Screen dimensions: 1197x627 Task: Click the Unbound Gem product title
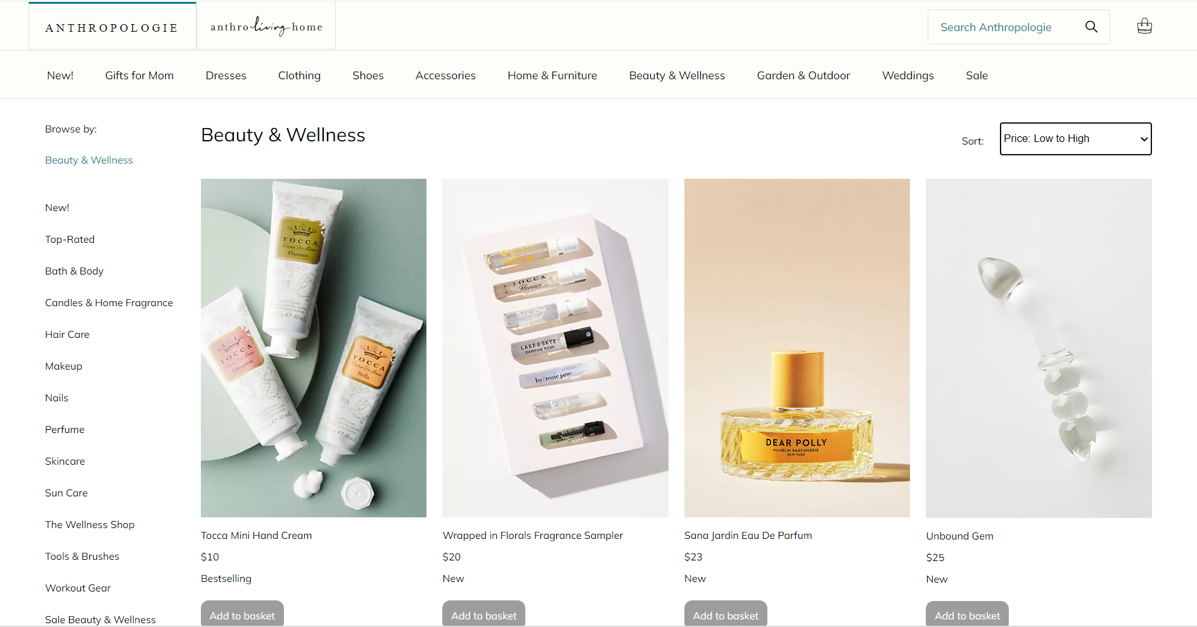959,536
